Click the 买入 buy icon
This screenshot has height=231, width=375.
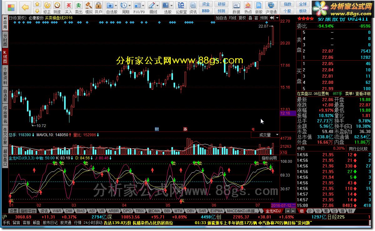pyautogui.click(x=68, y=8)
